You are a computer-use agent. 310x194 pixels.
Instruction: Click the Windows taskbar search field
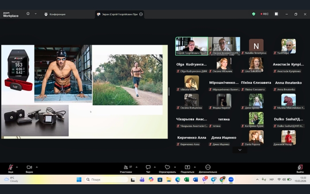106,179
